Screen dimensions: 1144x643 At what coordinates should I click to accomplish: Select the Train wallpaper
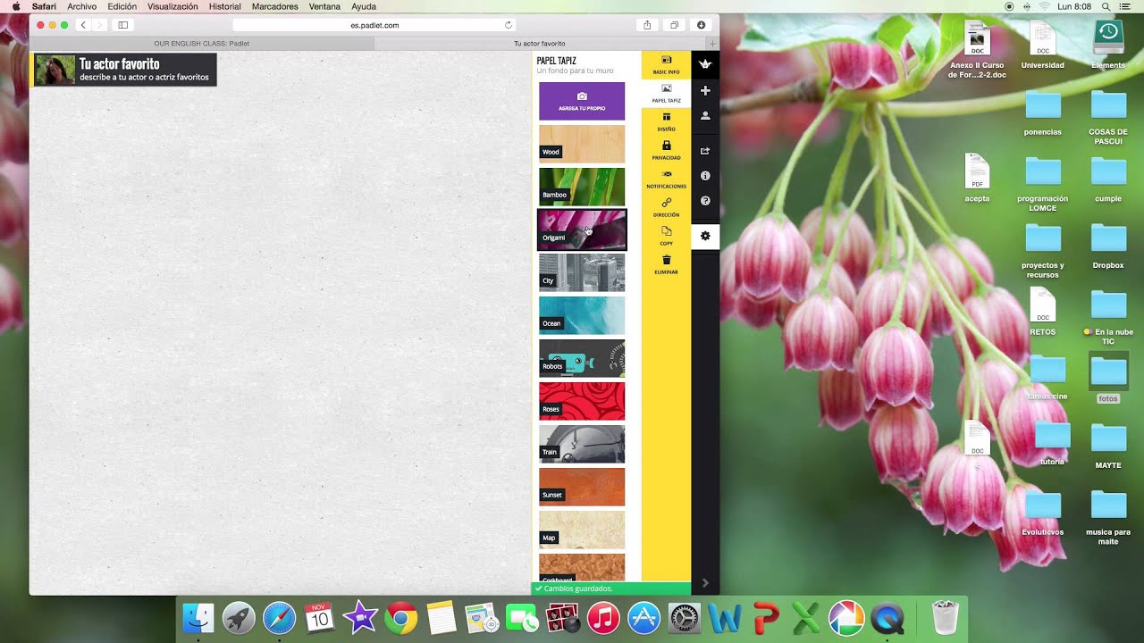click(582, 444)
